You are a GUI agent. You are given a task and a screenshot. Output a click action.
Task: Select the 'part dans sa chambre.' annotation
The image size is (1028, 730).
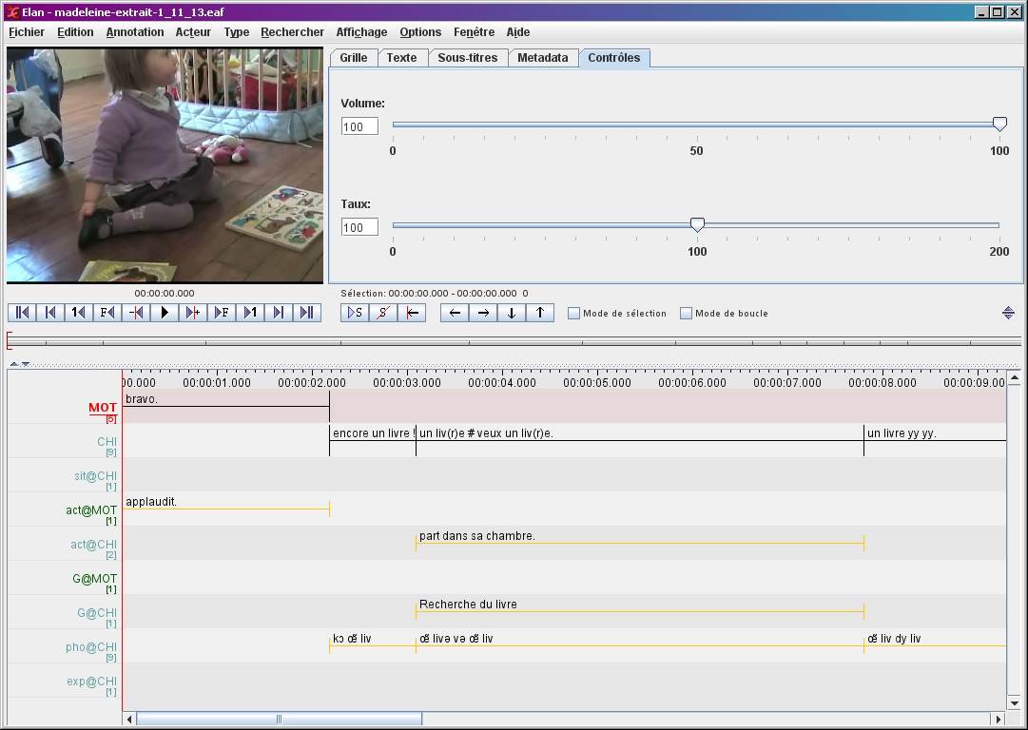[x=477, y=537]
